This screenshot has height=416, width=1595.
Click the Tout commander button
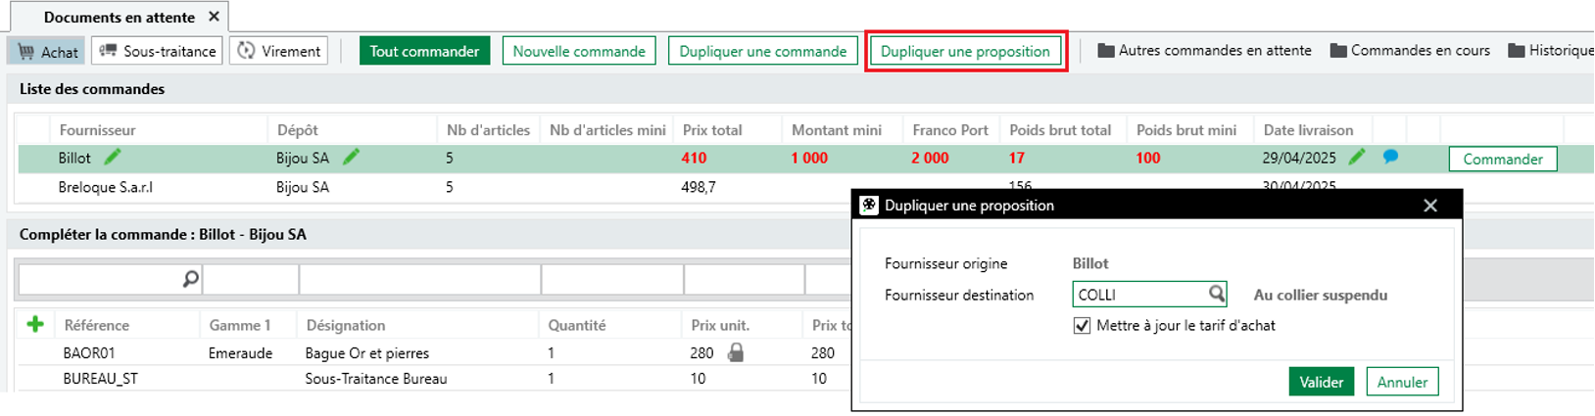tap(424, 51)
